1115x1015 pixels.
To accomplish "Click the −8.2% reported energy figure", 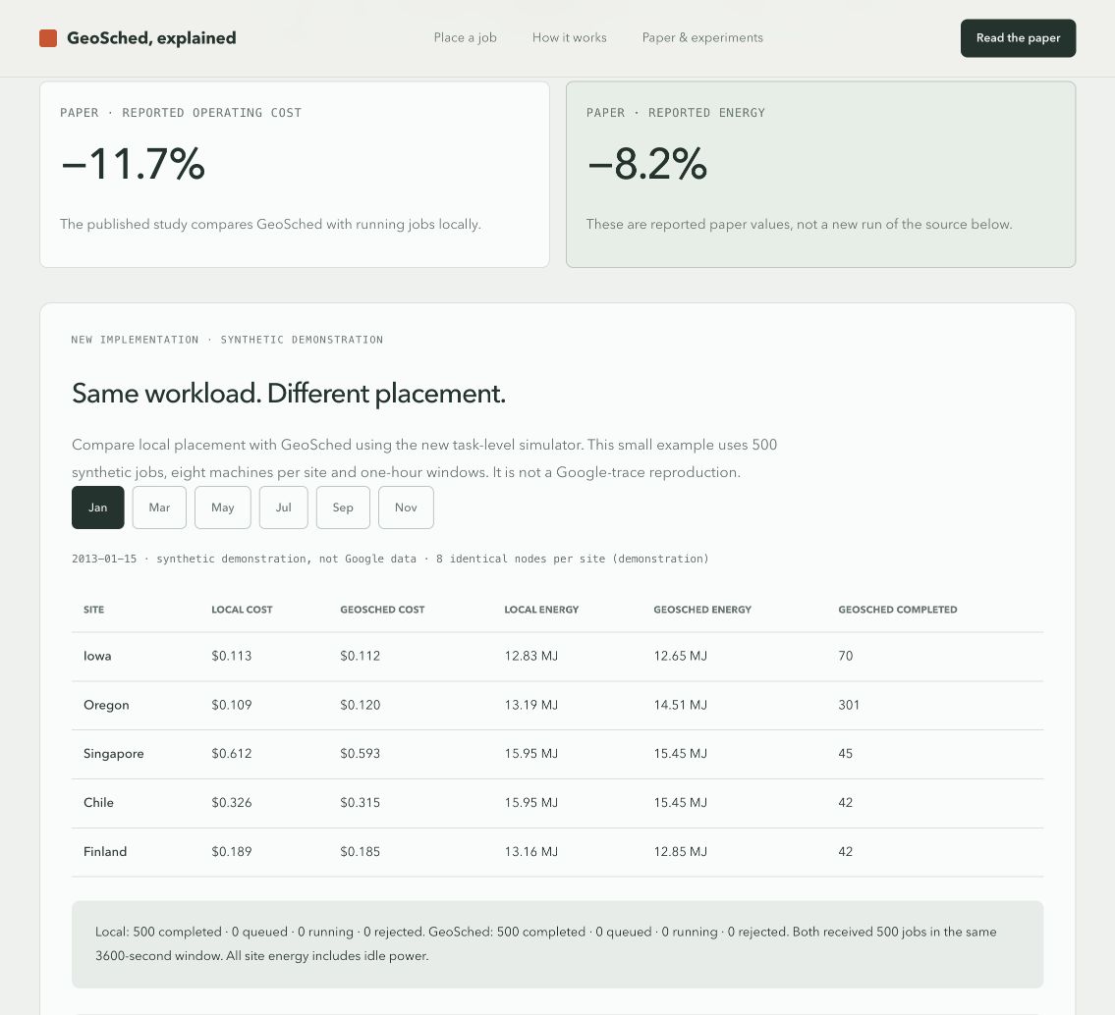I will coord(647,164).
